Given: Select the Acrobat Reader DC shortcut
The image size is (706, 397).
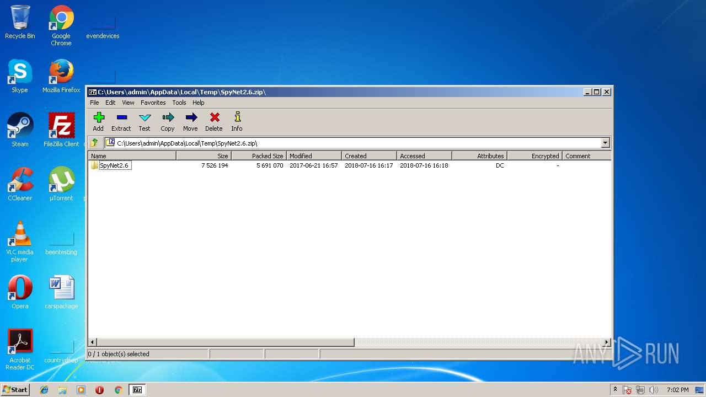Looking at the screenshot, I should tap(20, 350).
